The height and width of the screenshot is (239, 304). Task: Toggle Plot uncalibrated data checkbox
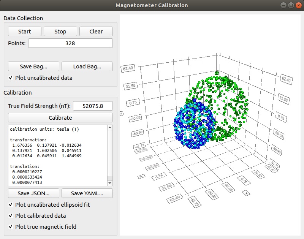pyautogui.click(x=11, y=78)
